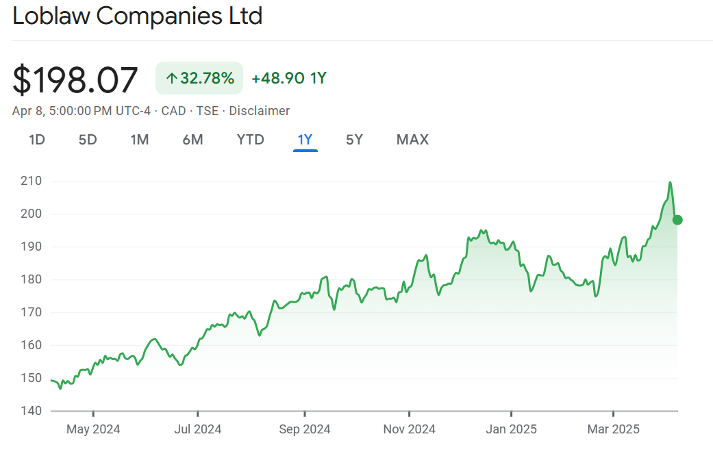This screenshot has height=456, width=713.
Task: Select the 1D time range tab
Action: (x=37, y=140)
